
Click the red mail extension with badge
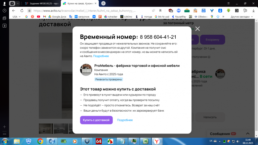(171, 11)
